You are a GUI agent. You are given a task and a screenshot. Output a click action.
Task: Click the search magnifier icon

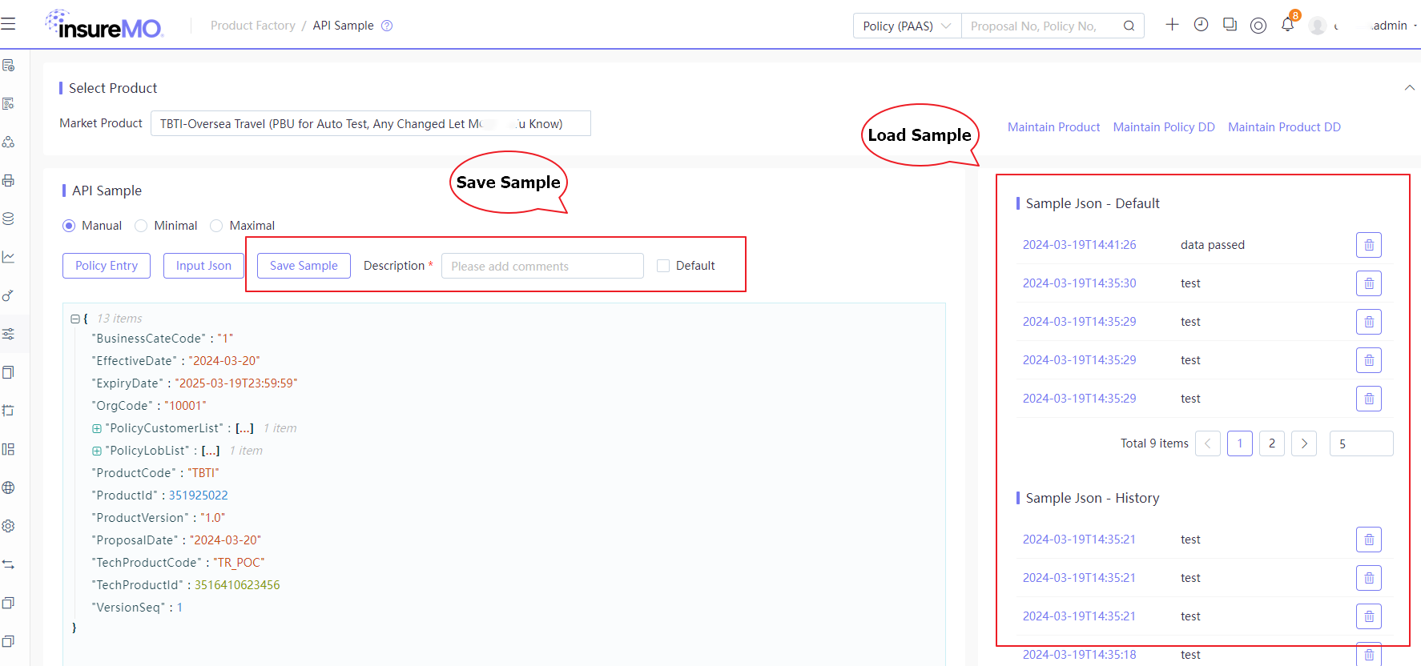click(x=1129, y=26)
